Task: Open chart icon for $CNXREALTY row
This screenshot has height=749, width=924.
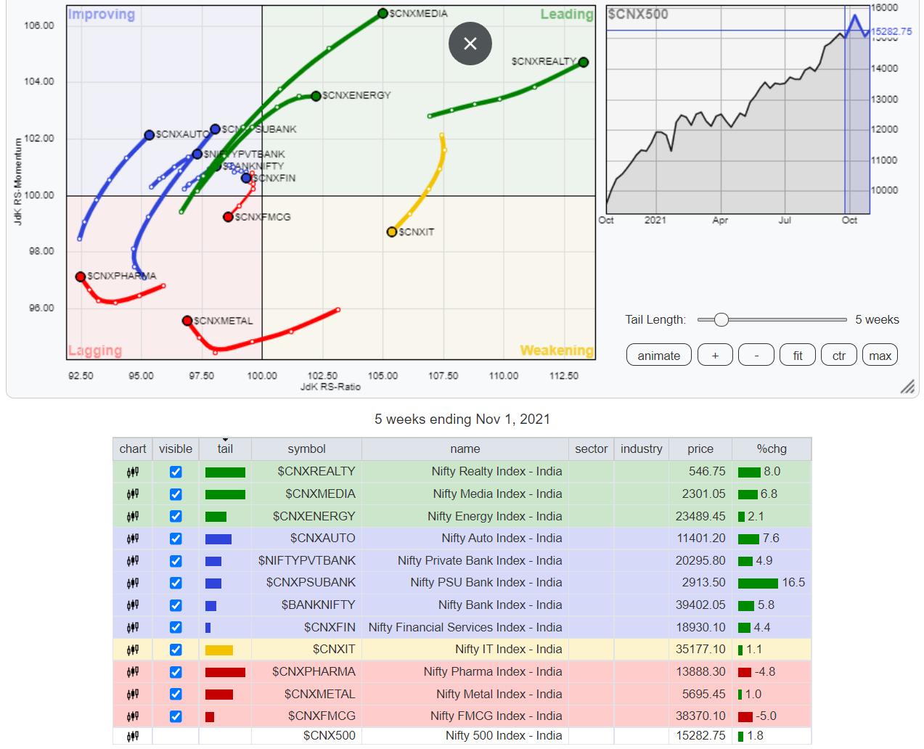Action: point(133,472)
